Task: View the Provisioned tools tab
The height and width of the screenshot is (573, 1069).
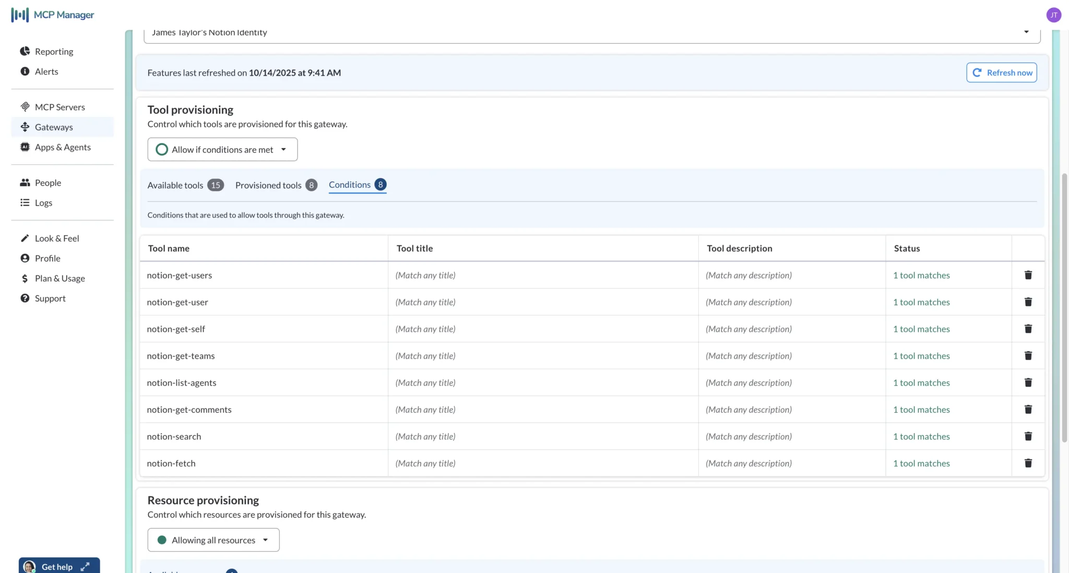Action: pos(269,185)
